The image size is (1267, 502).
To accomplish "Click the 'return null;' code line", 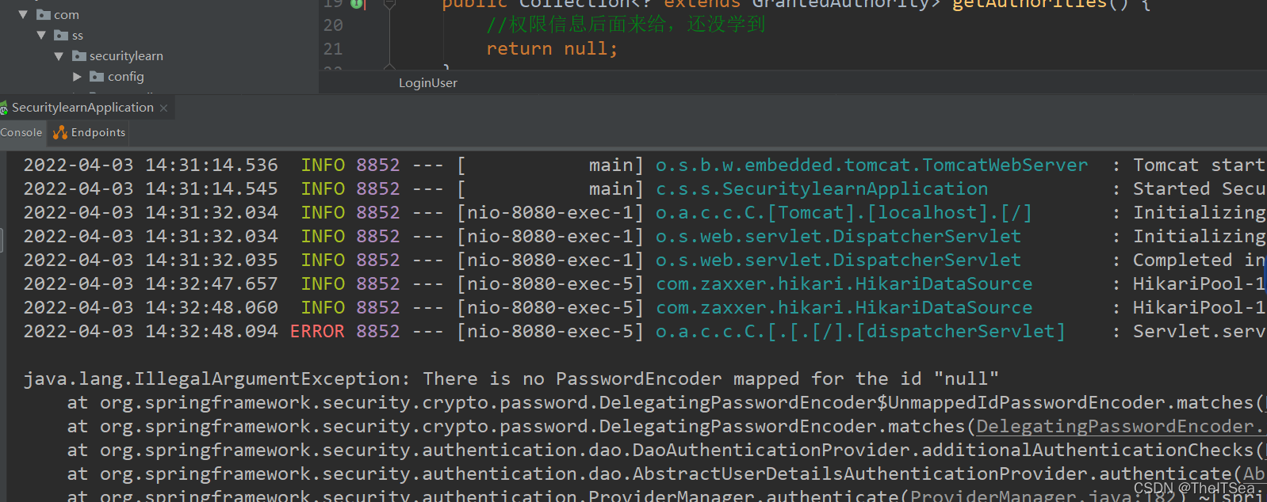I will [x=552, y=49].
